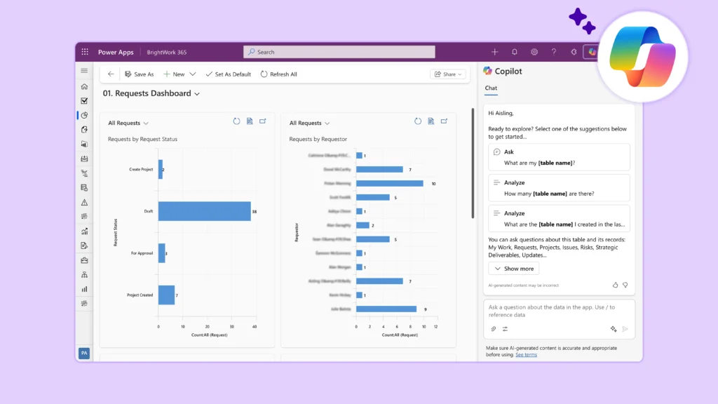Open the briefcase sidebar icon

tap(84, 260)
